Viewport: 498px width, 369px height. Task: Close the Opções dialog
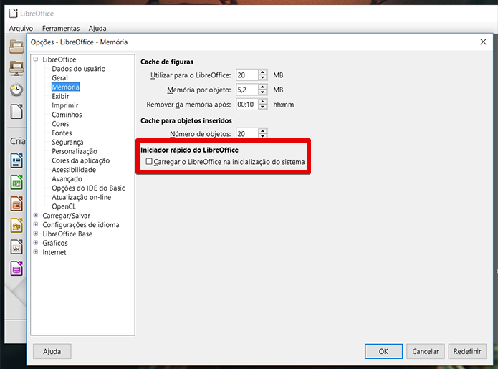[x=483, y=42]
